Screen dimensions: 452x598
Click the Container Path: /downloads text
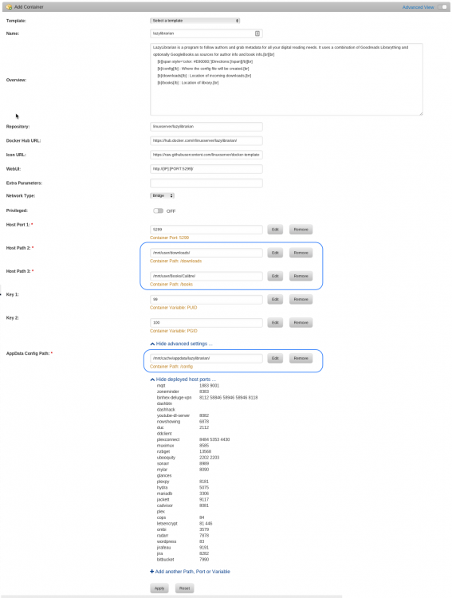(176, 262)
